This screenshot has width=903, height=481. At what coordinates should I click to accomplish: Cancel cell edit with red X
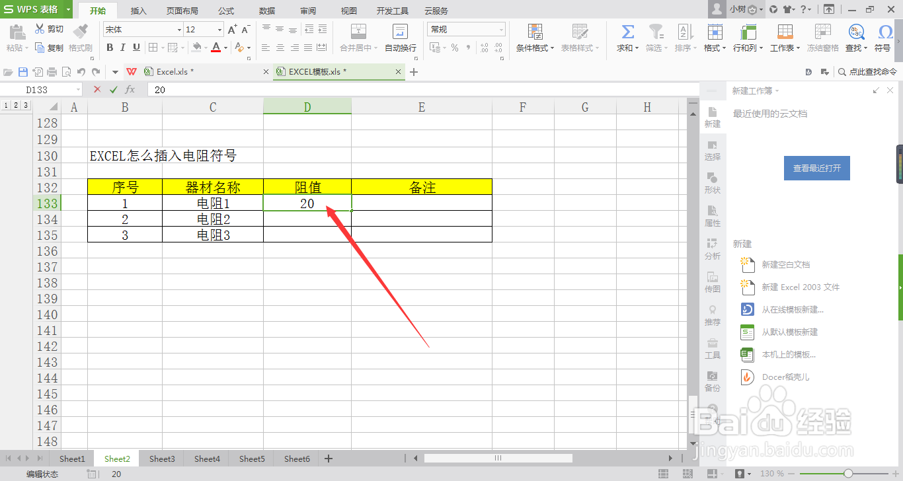pos(97,90)
